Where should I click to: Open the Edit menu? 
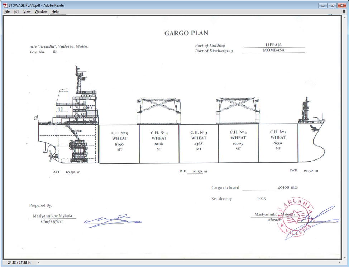(16, 11)
